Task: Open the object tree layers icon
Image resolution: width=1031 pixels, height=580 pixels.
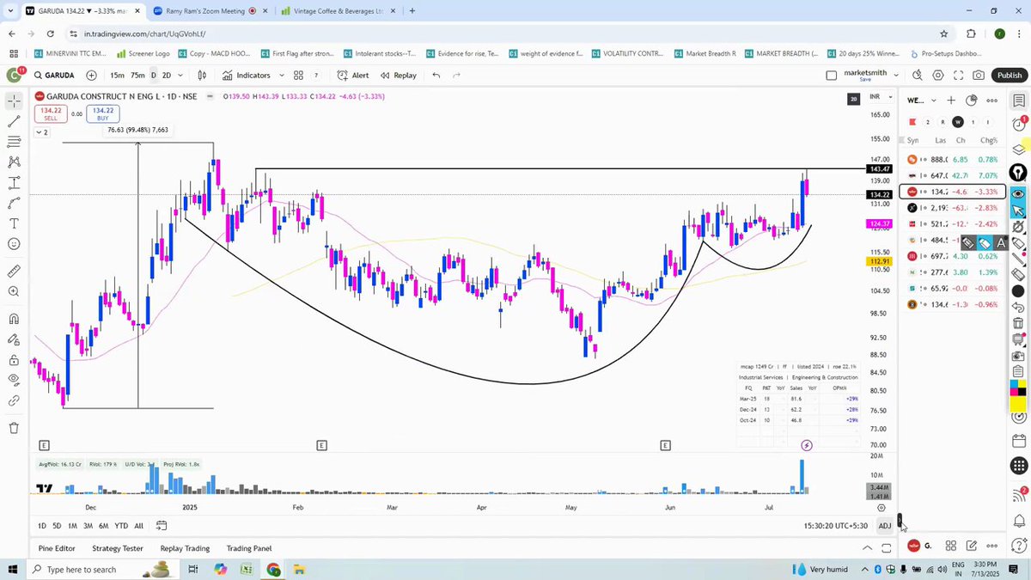Action: (1018, 149)
